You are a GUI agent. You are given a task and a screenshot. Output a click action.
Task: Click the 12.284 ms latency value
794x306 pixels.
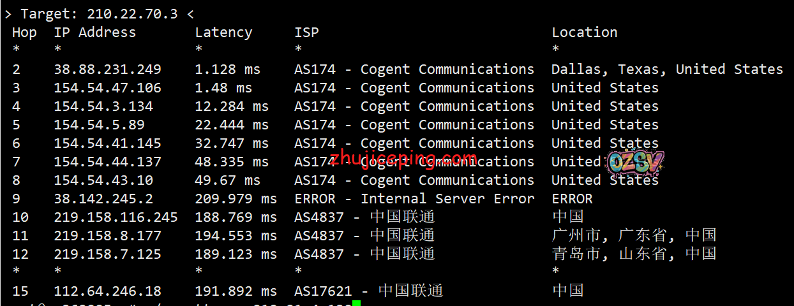coord(232,106)
